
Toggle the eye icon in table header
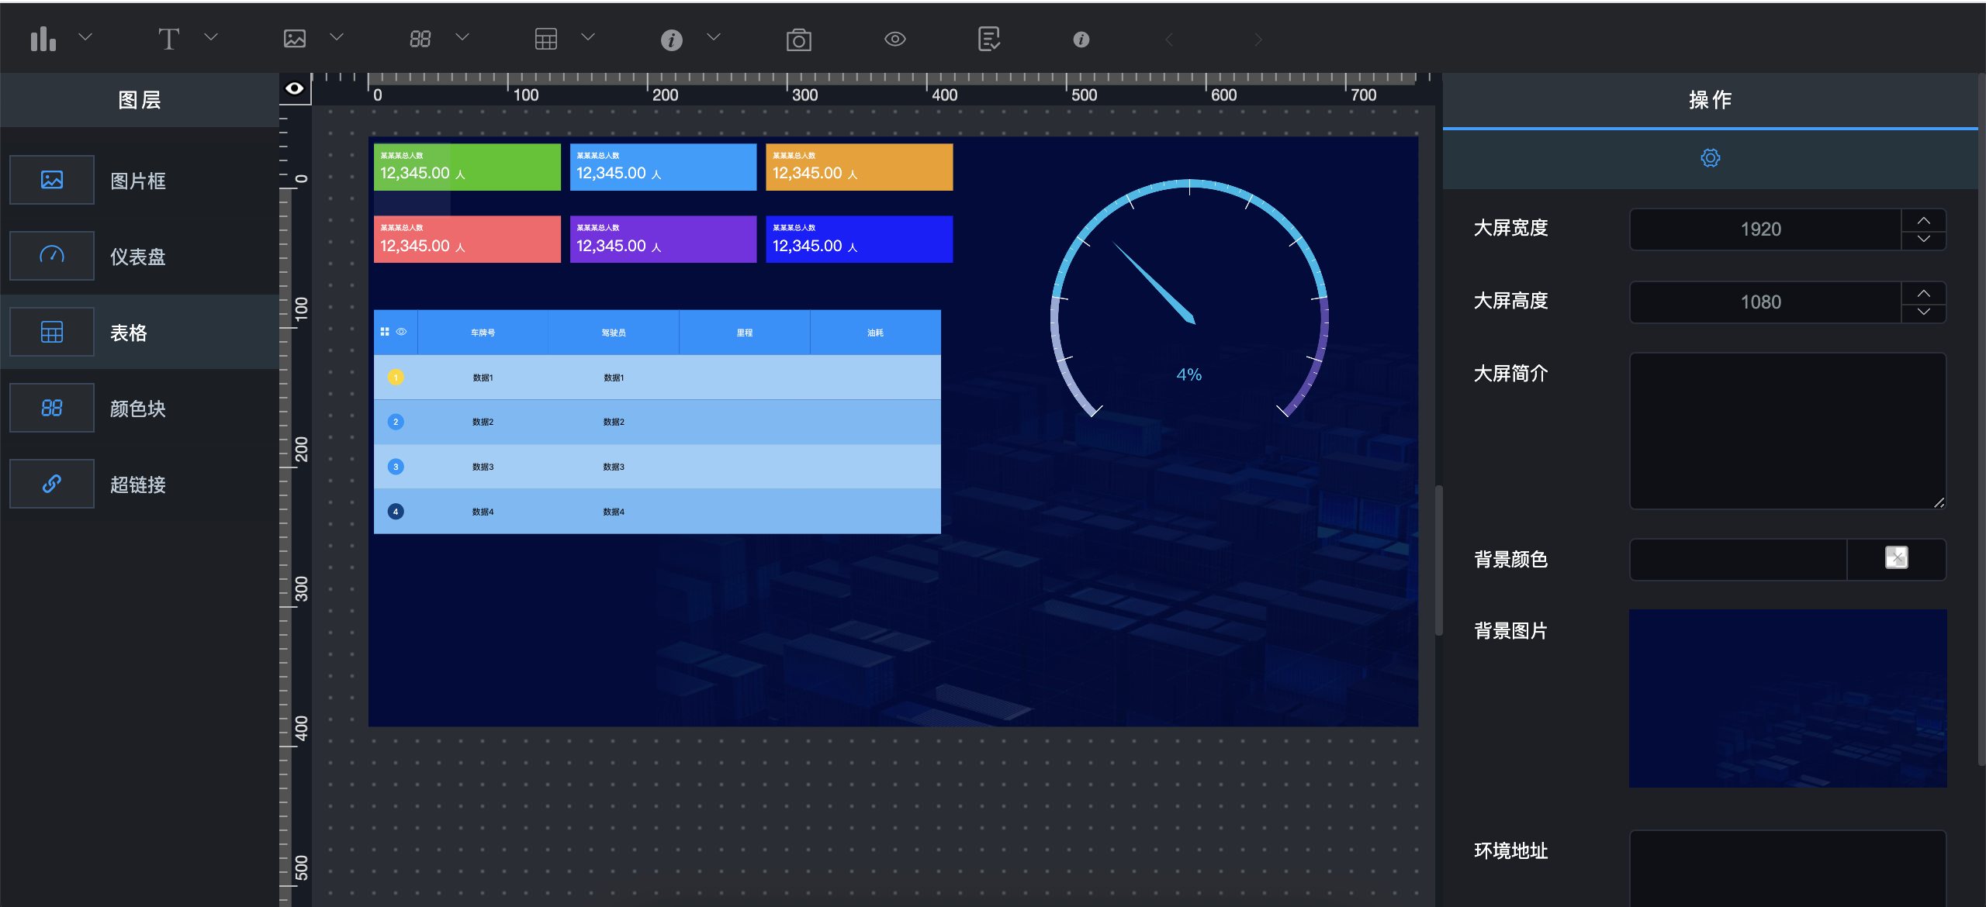click(402, 332)
